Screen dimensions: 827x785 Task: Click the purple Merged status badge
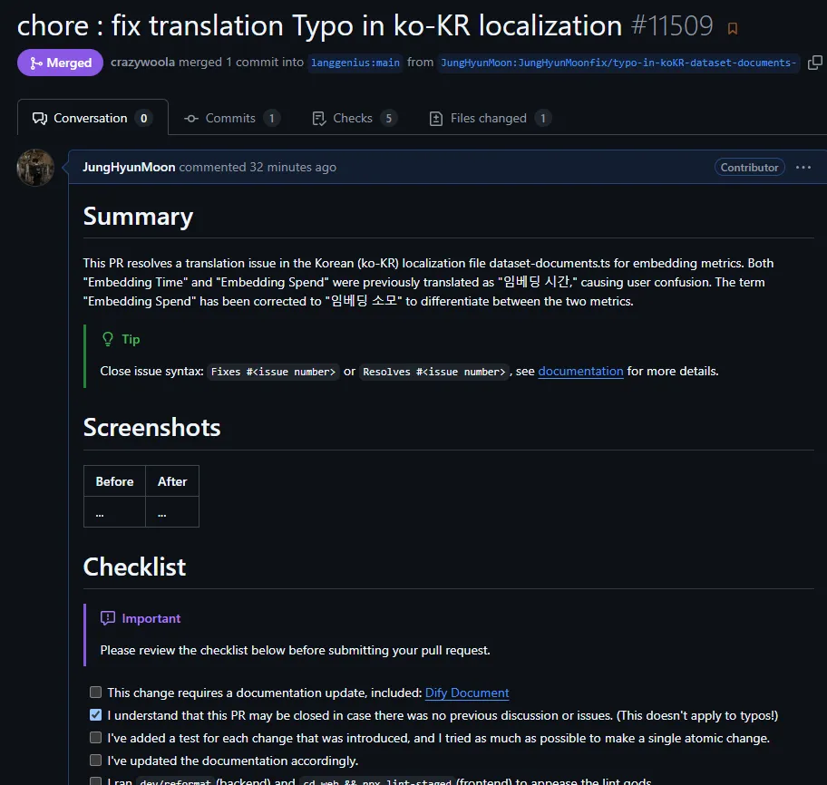[60, 63]
